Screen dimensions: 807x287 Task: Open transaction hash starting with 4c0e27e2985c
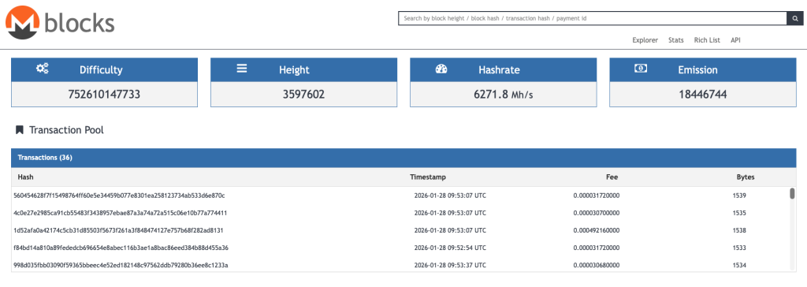(x=121, y=213)
